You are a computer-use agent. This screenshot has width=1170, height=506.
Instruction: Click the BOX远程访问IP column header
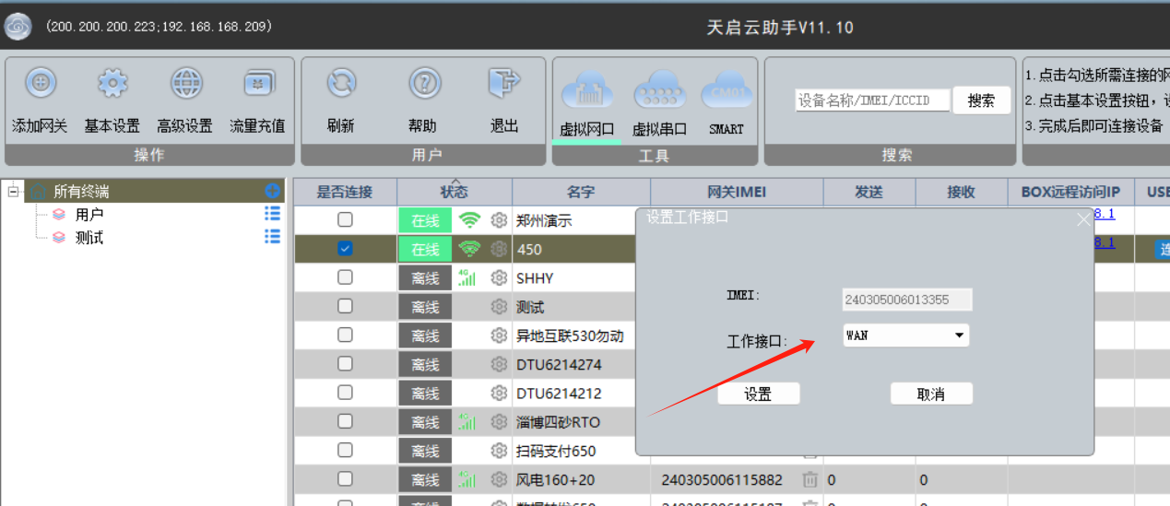click(x=1070, y=192)
